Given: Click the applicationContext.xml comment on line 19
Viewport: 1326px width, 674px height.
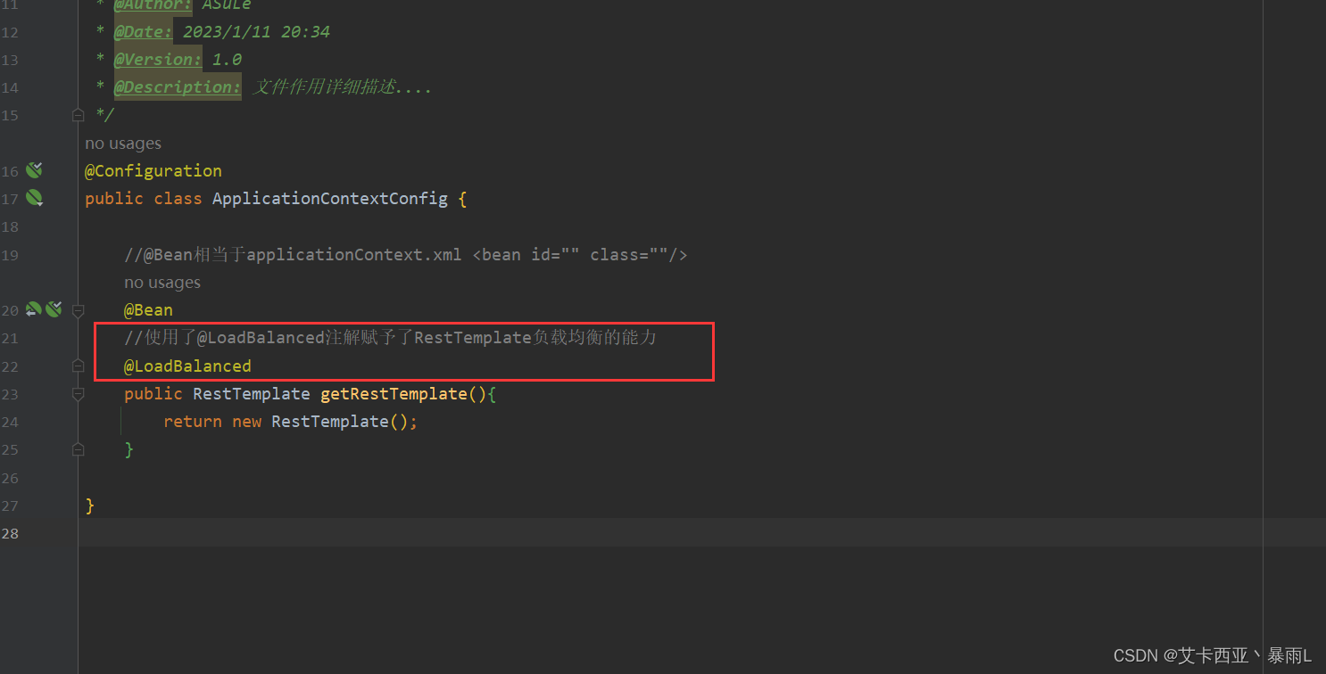Looking at the screenshot, I should tap(406, 254).
